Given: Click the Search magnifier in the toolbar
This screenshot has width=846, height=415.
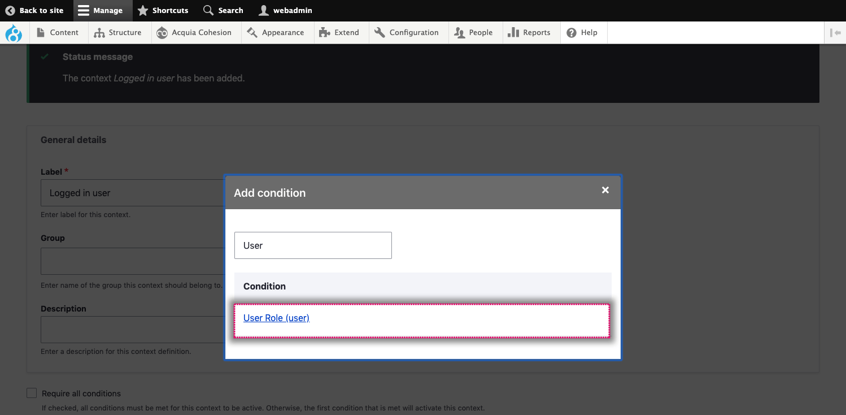Looking at the screenshot, I should [x=223, y=11].
